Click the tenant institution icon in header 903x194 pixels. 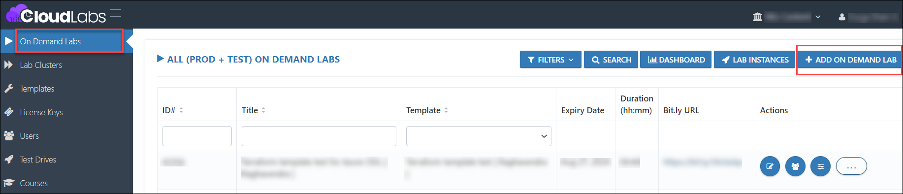pyautogui.click(x=757, y=17)
